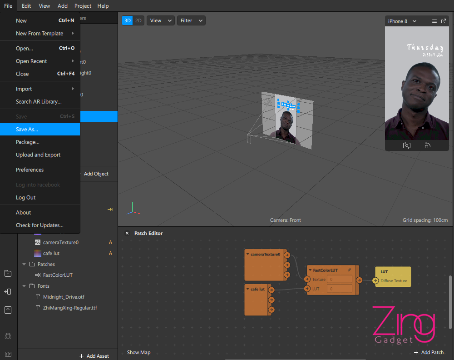Viewport: 454px width, 360px height.
Task: Click the Diffuse Texture input port
Action: click(x=375, y=280)
